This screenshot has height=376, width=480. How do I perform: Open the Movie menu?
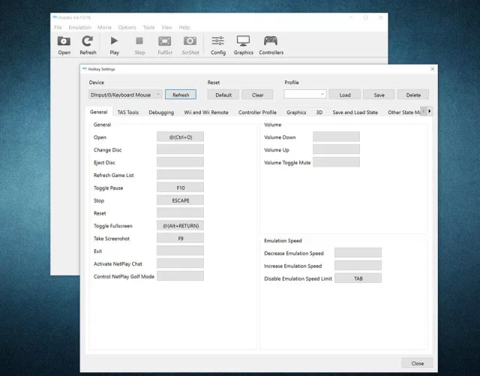(x=104, y=27)
